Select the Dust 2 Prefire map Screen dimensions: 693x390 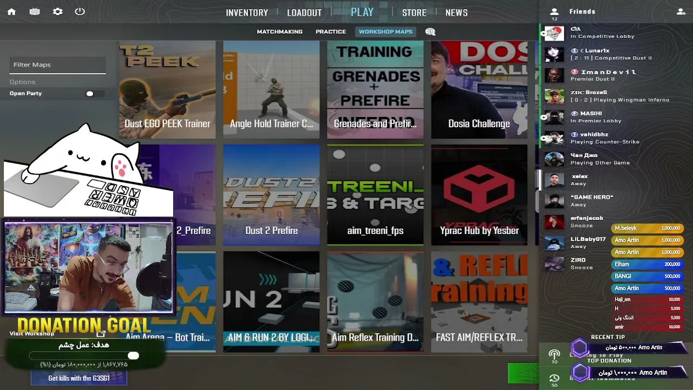click(271, 195)
